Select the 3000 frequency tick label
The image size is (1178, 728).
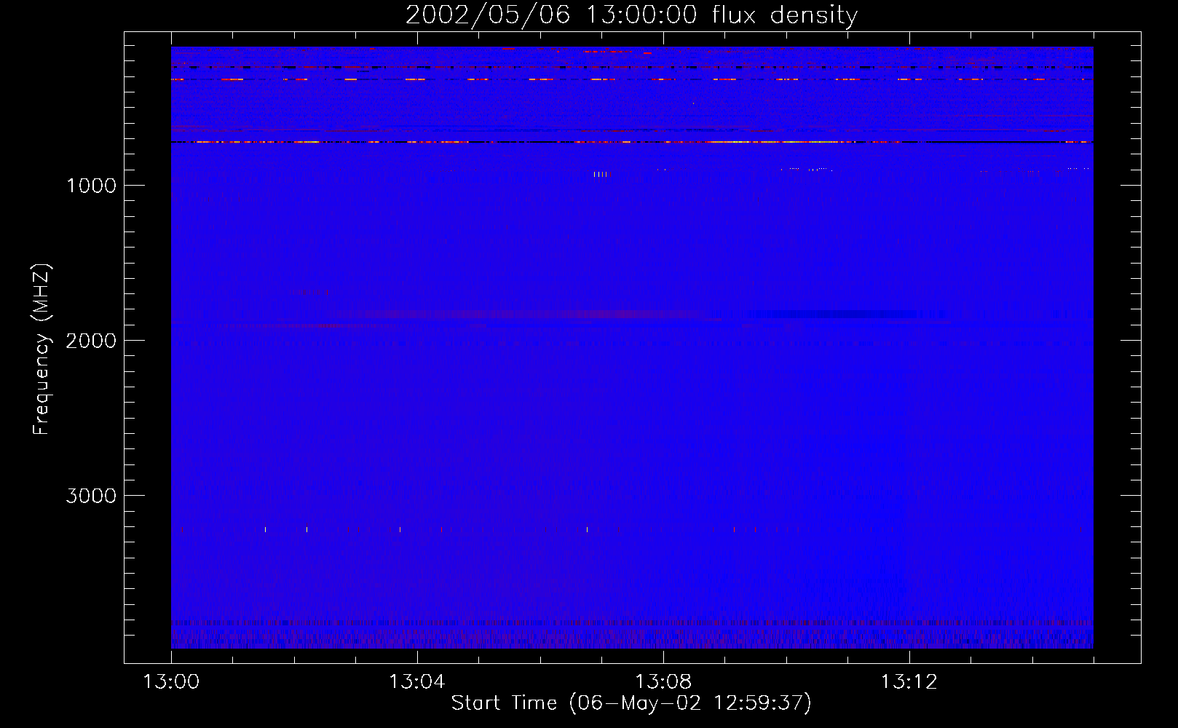click(91, 496)
